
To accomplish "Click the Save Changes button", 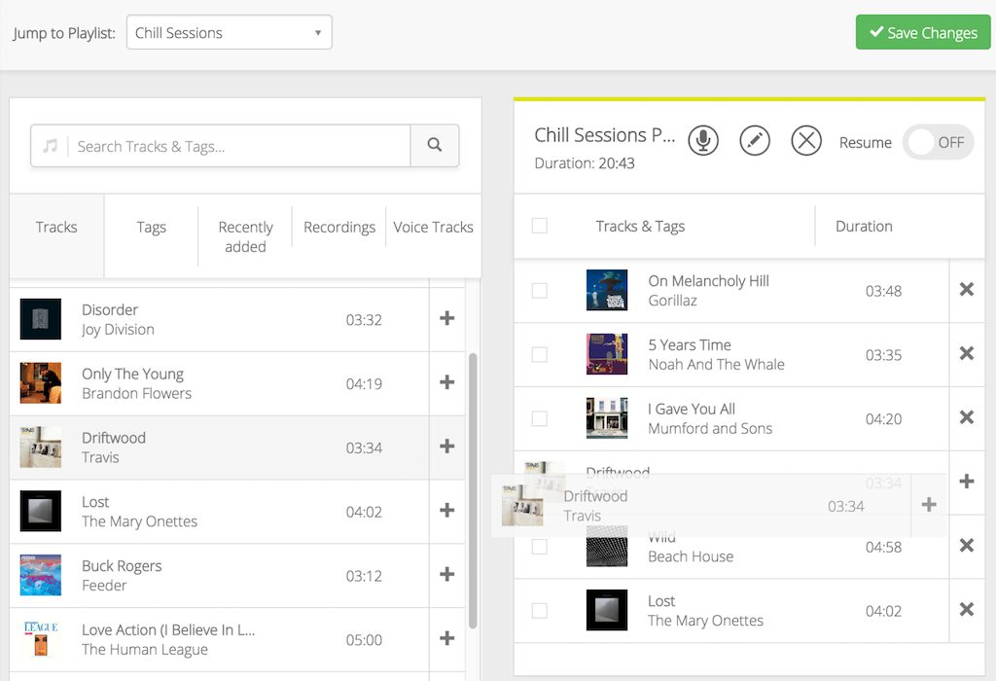I will 923,32.
